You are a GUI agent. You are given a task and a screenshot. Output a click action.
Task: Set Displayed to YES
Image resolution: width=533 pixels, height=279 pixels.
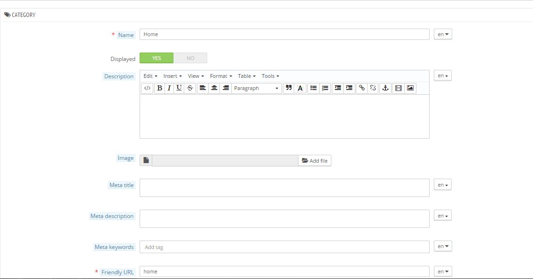point(157,58)
